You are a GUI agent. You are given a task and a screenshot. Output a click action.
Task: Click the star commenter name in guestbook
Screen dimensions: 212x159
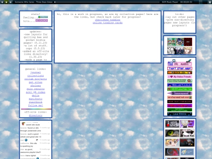coord(22,150)
